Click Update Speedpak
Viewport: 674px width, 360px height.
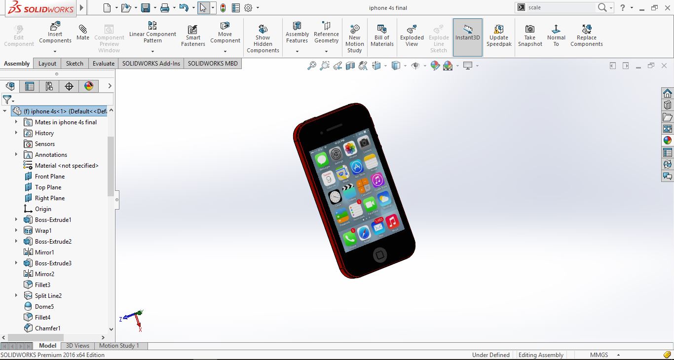point(499,36)
